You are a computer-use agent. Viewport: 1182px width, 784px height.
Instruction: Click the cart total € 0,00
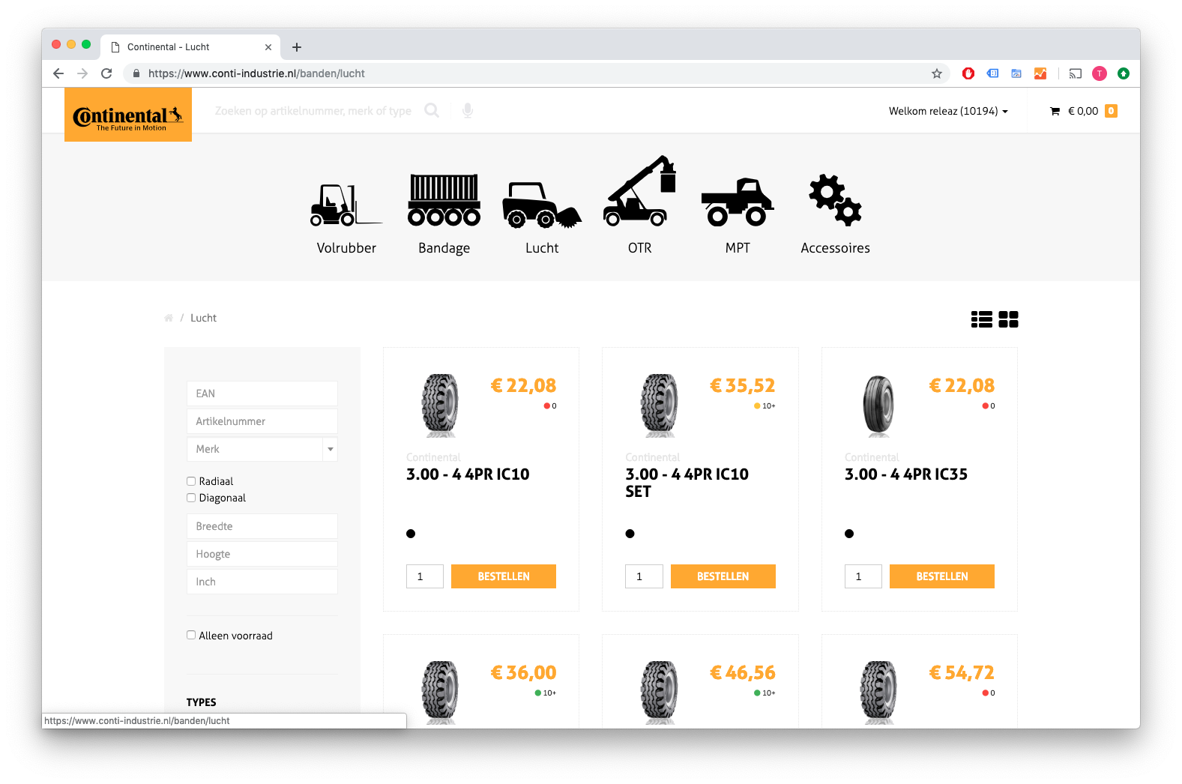pyautogui.click(x=1083, y=111)
